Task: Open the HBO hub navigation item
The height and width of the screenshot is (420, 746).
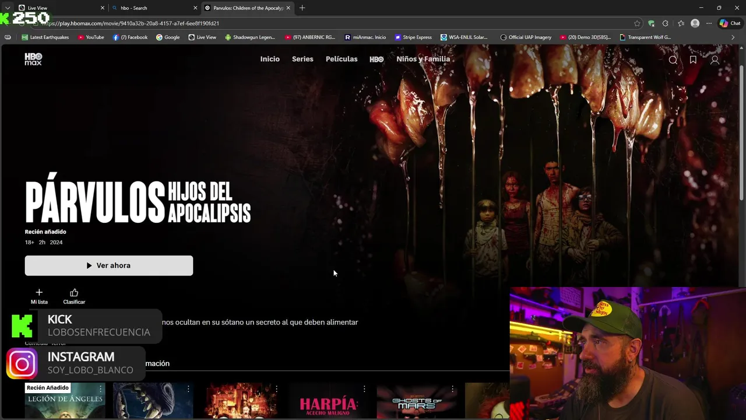Action: [376, 60]
